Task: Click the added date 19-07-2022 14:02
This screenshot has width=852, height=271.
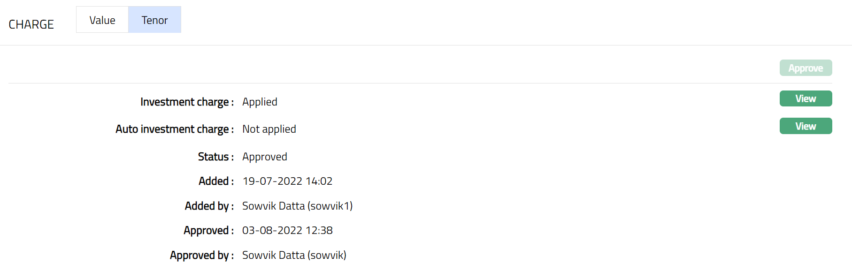Action: 287,181
